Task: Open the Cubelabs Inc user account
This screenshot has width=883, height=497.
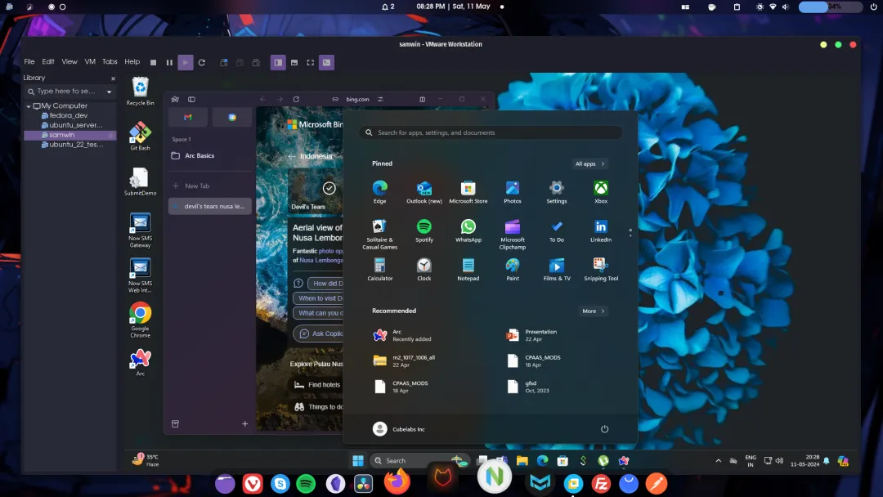Action: (x=399, y=429)
